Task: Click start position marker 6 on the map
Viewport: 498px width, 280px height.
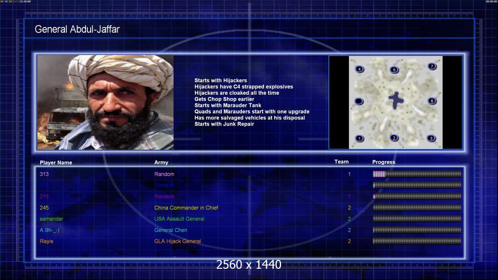Action: pos(432,101)
